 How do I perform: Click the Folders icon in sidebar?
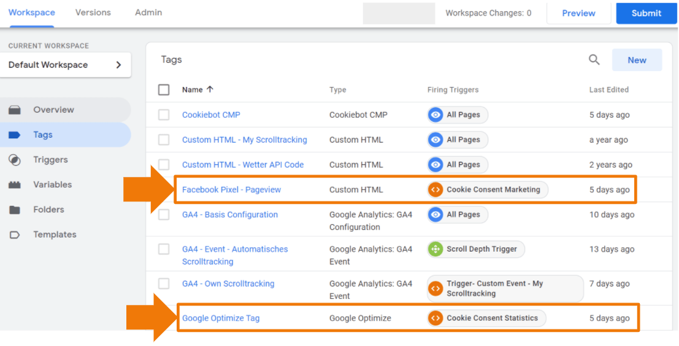click(x=15, y=210)
